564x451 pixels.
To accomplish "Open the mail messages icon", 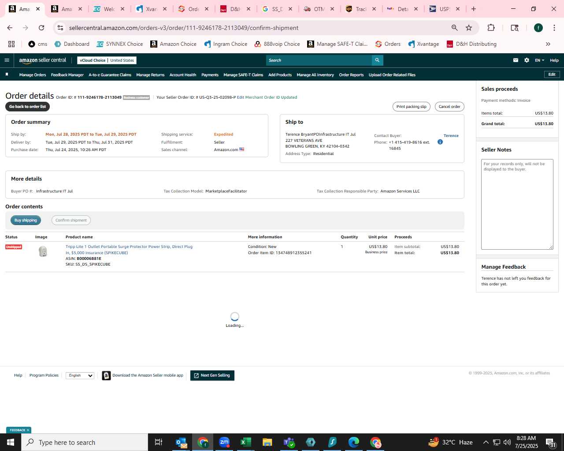I will [516, 60].
